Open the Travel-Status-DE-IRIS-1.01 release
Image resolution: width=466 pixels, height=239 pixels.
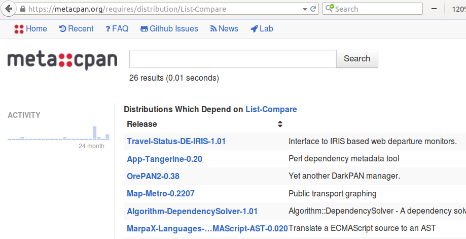pyautogui.click(x=176, y=142)
